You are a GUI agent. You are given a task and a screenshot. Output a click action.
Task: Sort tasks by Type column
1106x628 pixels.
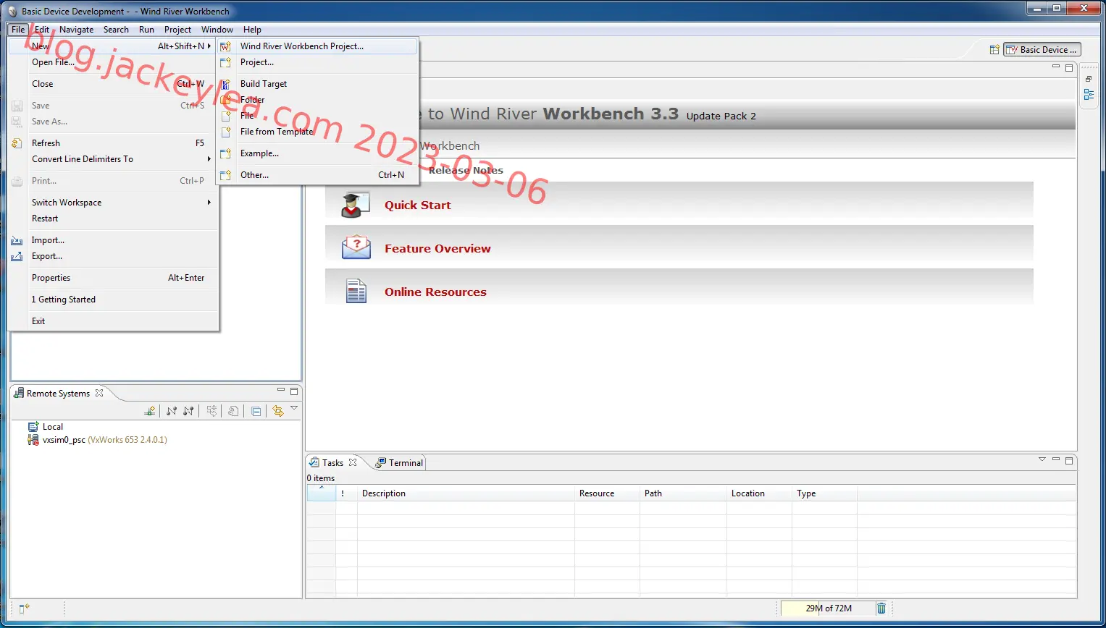pos(824,493)
